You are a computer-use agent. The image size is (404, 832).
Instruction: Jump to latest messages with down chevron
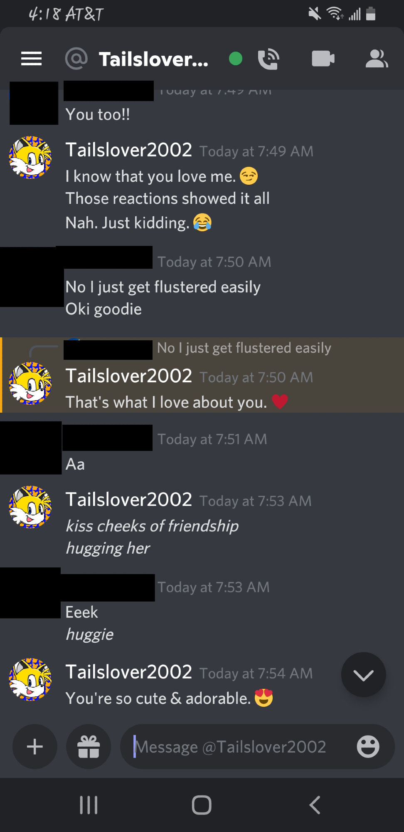(364, 675)
